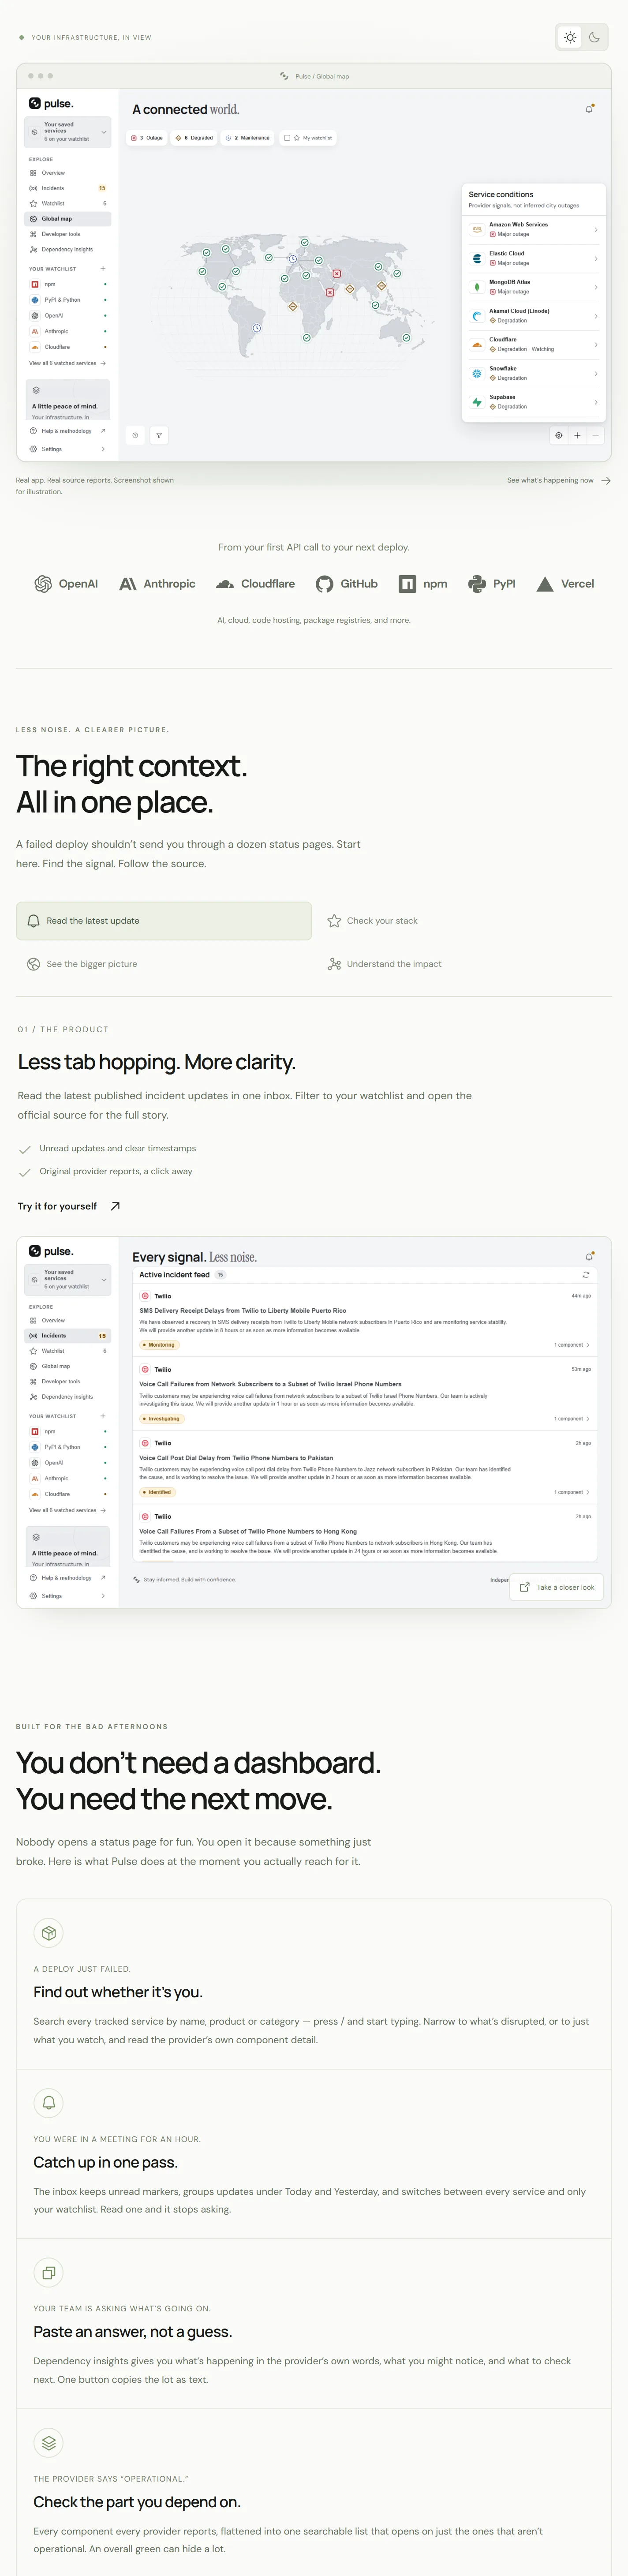
Task: Open Supabase row chevron
Action: 596,402
